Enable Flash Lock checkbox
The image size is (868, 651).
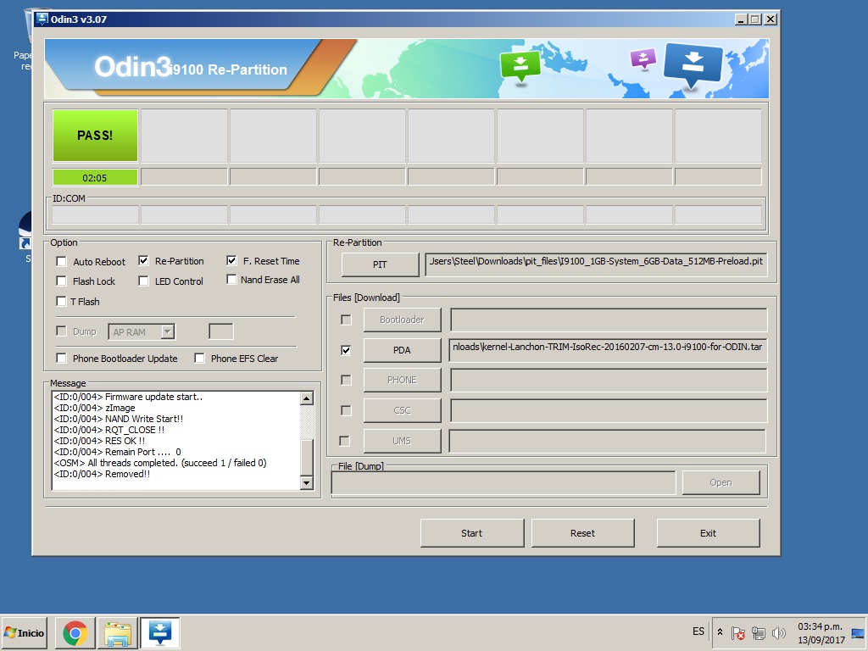[x=61, y=281]
